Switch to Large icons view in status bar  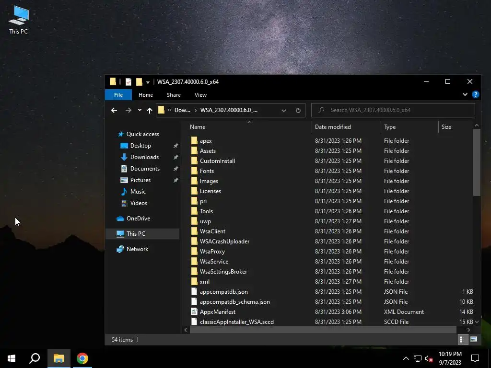pos(473,340)
